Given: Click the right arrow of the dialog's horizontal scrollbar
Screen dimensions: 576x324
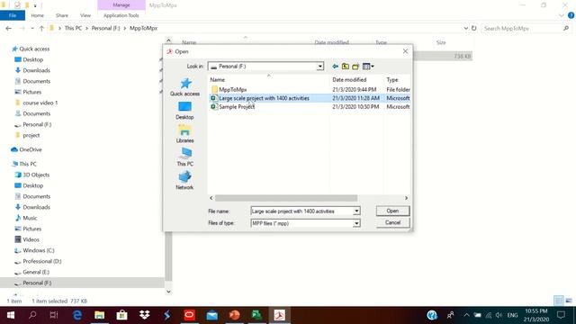Looking at the screenshot, I should pyautogui.click(x=406, y=198).
